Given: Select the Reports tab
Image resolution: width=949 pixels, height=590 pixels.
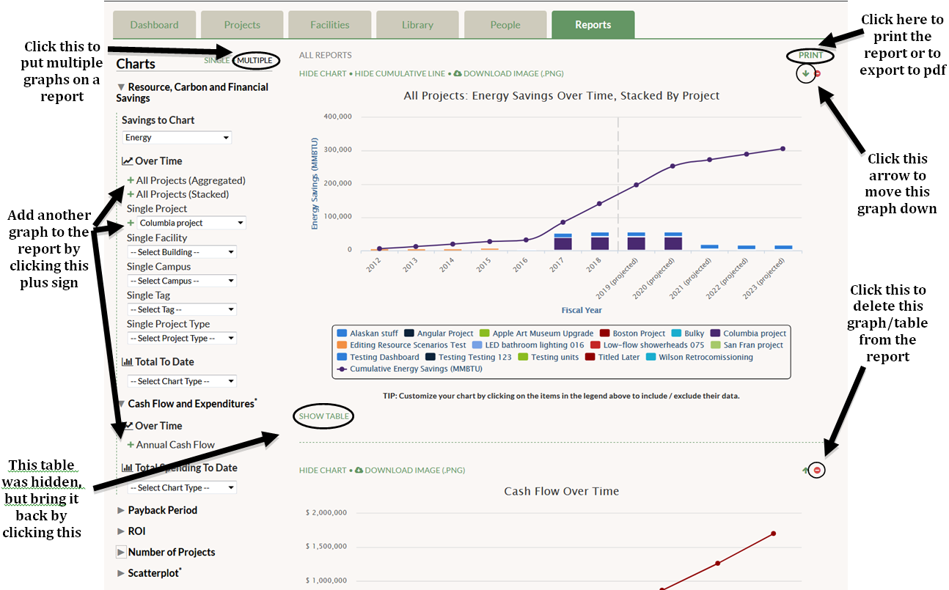Looking at the screenshot, I should point(593,25).
